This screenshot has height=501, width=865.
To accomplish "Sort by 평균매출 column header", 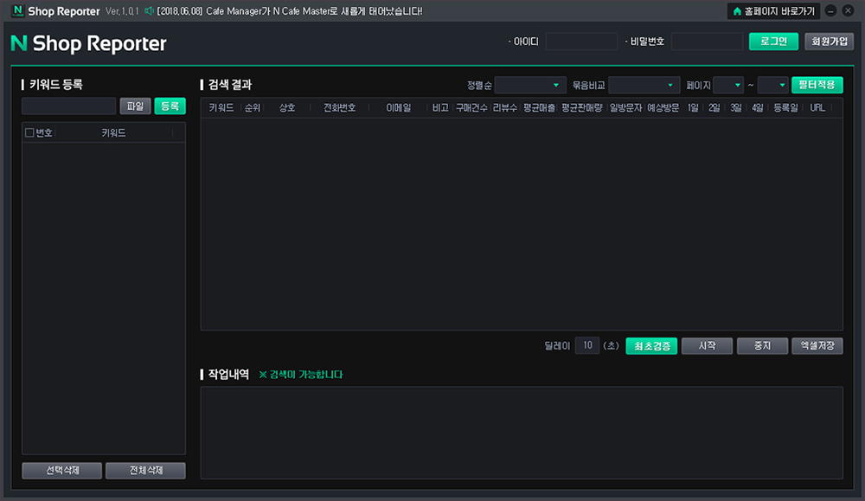I will point(539,107).
